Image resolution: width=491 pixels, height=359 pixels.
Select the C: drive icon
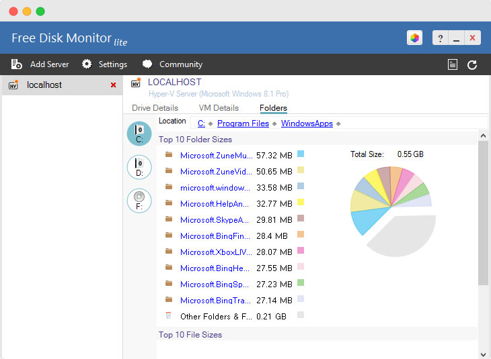click(139, 134)
